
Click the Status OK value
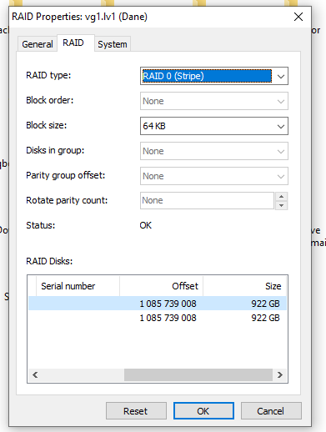146,225
